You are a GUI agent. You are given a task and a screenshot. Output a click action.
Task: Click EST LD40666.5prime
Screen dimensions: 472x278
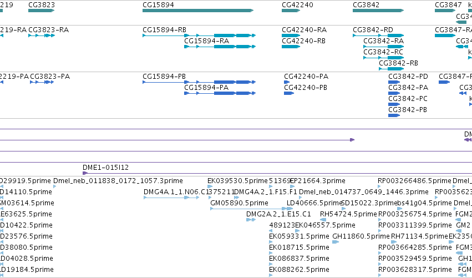click(290, 209)
